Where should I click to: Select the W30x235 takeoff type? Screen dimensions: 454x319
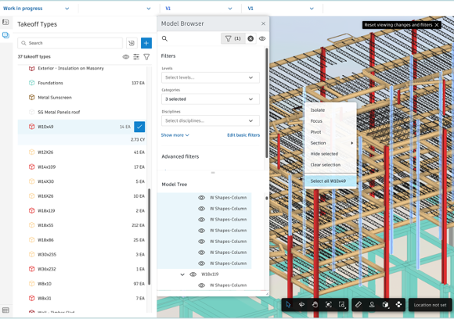click(x=81, y=255)
